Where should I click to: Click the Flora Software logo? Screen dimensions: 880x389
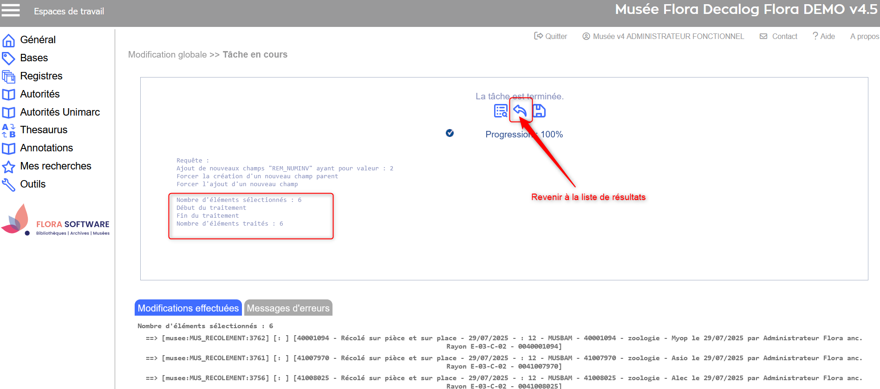[56, 221]
